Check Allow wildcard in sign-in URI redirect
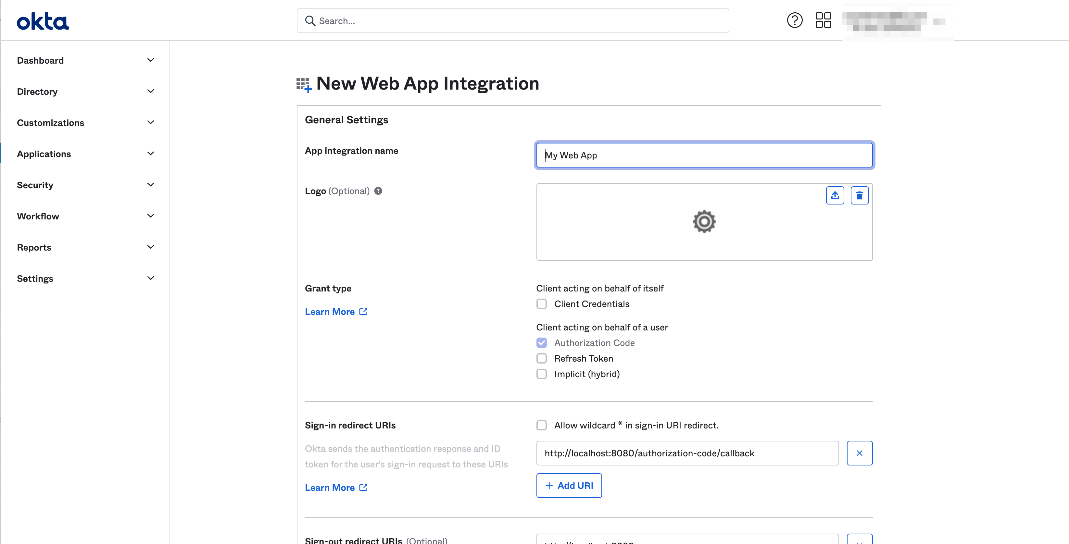This screenshot has width=1069, height=544. coord(542,425)
